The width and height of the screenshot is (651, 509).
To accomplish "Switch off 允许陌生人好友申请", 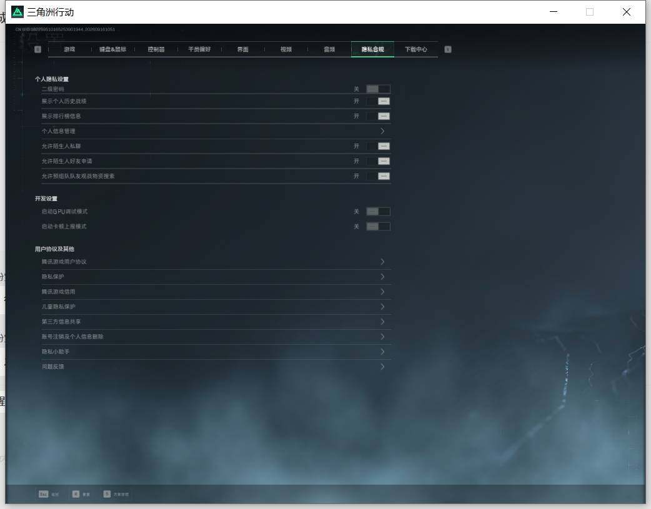I will (x=378, y=161).
